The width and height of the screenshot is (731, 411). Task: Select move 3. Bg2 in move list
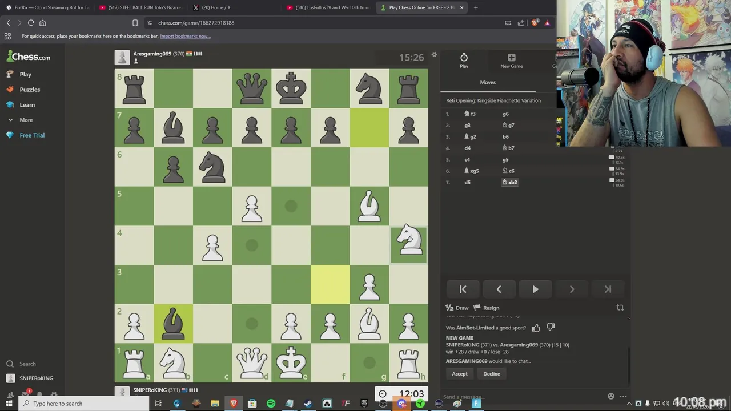click(471, 136)
